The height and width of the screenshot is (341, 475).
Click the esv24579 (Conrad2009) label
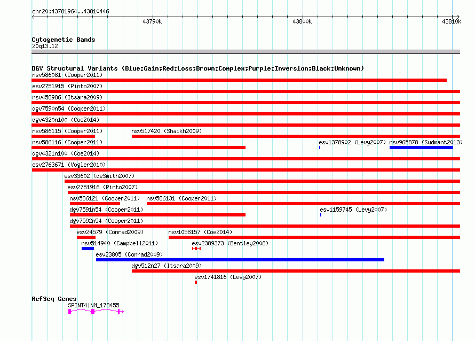click(x=110, y=232)
